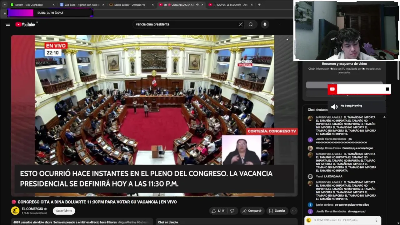The height and width of the screenshot is (225, 400).
Task: Click the black stop square on overlay
Action: [387, 89]
